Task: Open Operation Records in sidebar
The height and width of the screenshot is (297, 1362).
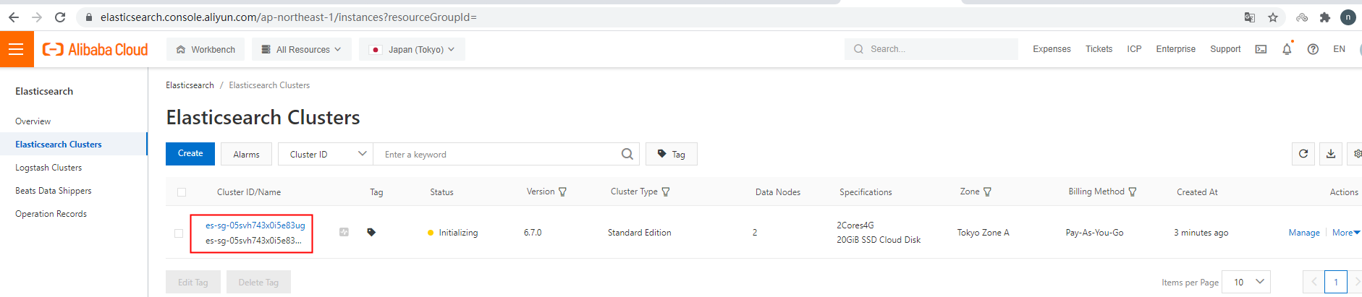Action: tap(51, 214)
